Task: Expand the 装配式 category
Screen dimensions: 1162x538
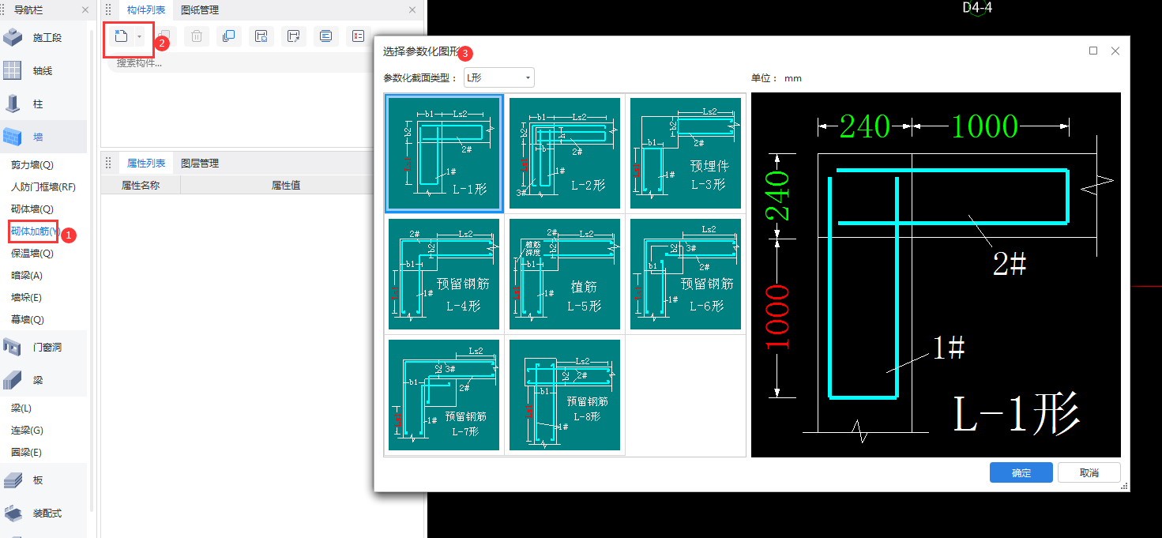Action: tap(43, 513)
